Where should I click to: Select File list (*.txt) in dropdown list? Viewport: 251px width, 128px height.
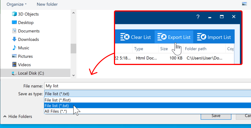point(57,106)
